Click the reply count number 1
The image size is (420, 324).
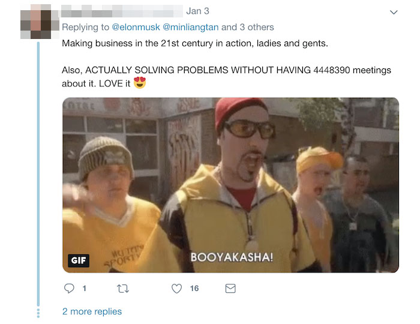pos(85,289)
